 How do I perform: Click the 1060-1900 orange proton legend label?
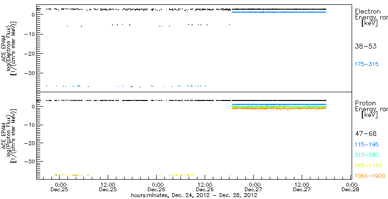pos(370,176)
